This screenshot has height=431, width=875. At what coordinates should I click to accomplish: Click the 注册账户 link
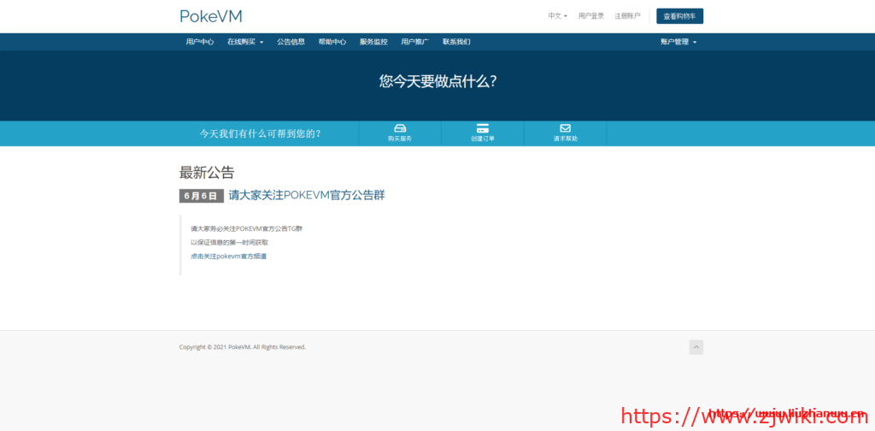coord(627,16)
